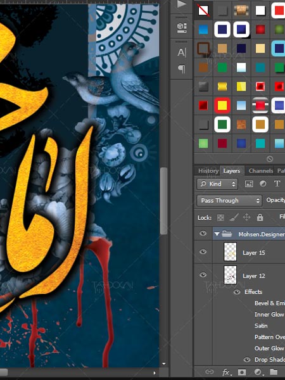The height and width of the screenshot is (380, 285).
Task: Collapse the Mohsen.Designer group triangle
Action: pos(217,234)
